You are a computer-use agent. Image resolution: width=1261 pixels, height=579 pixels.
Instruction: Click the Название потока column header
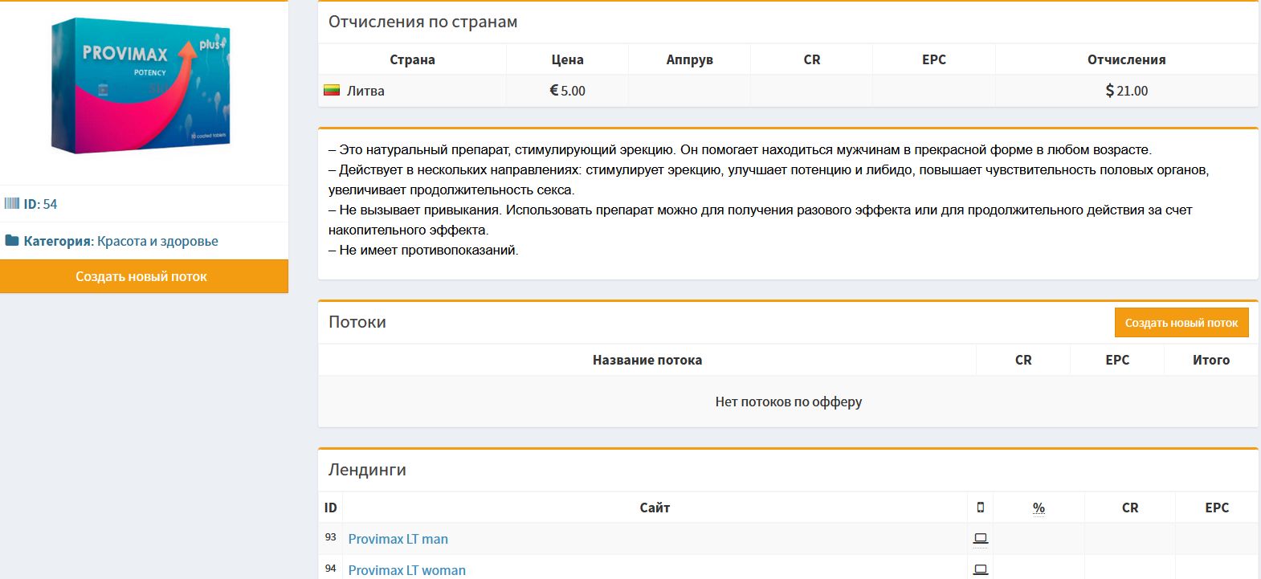point(647,360)
